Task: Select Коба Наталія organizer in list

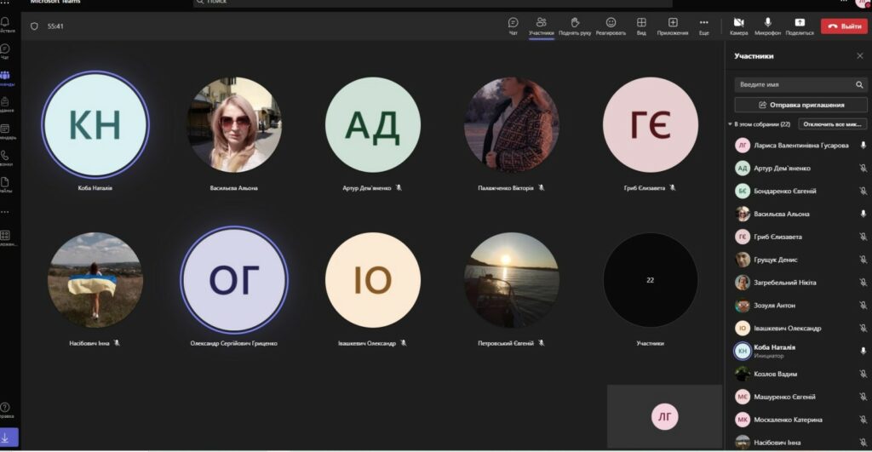Action: (800, 351)
